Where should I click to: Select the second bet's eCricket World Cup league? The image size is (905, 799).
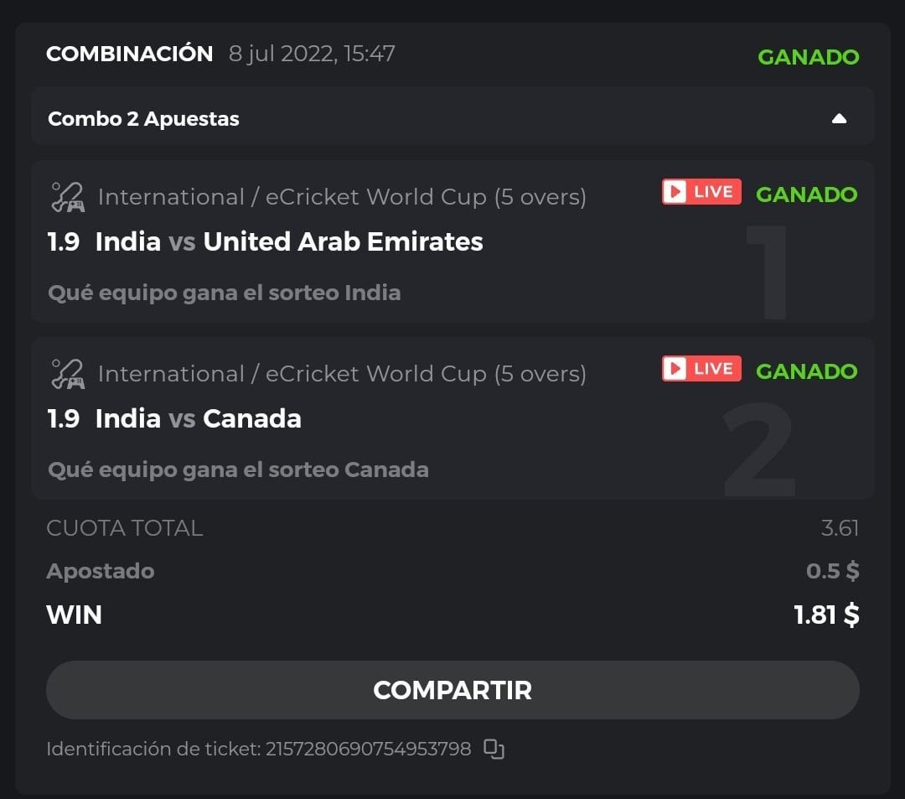click(x=342, y=374)
